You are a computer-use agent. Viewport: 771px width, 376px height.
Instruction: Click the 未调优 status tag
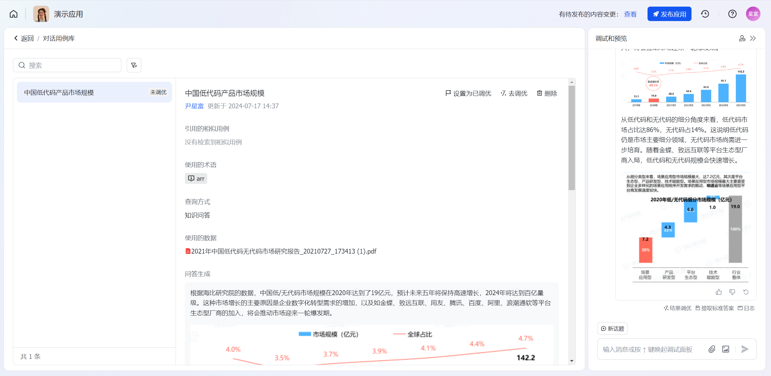point(158,92)
